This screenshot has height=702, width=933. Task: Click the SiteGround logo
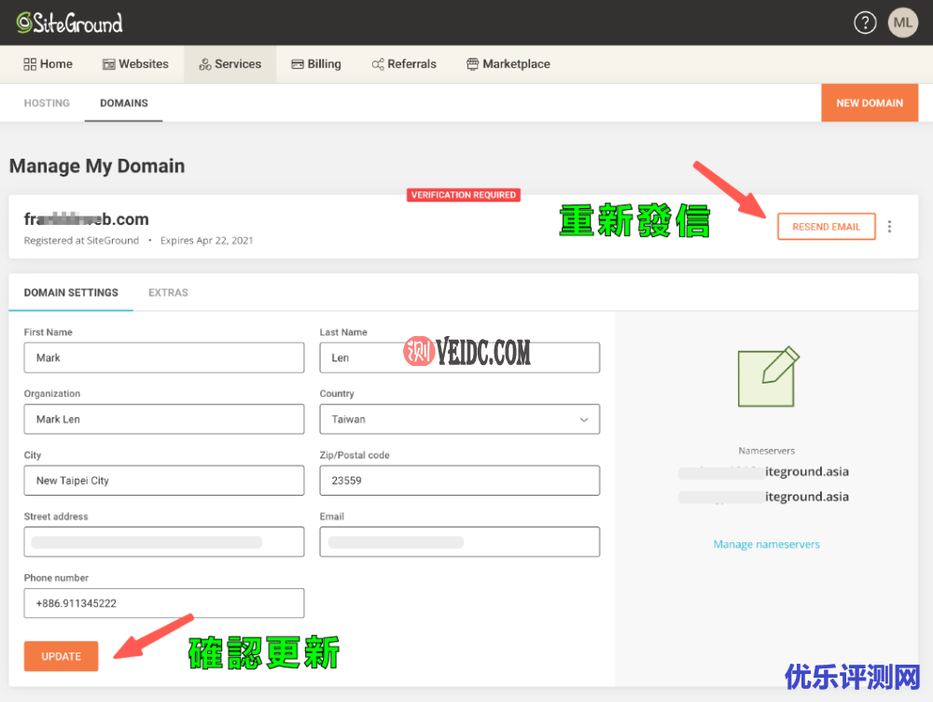pyautogui.click(x=70, y=22)
